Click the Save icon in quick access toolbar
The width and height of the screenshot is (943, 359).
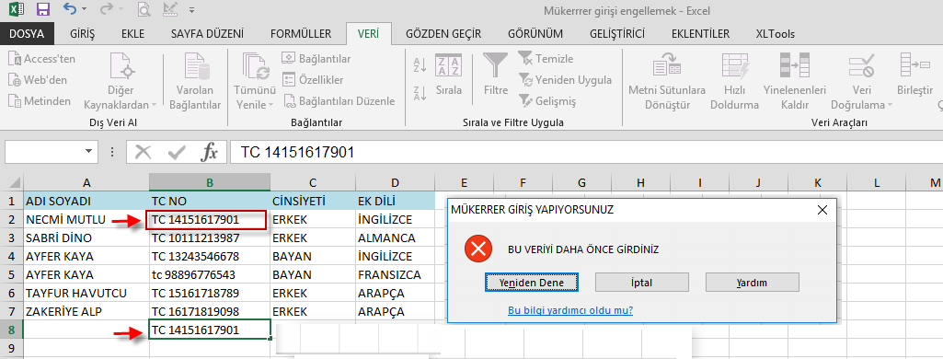click(42, 9)
